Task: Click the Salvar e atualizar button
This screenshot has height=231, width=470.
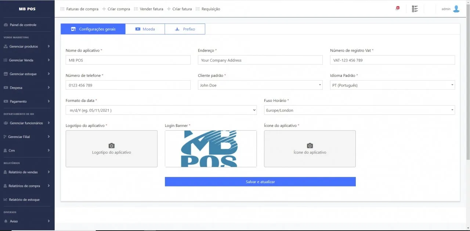Action: (x=260, y=182)
